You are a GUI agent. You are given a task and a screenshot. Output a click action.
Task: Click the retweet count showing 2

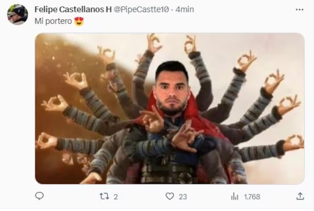pyautogui.click(x=116, y=197)
